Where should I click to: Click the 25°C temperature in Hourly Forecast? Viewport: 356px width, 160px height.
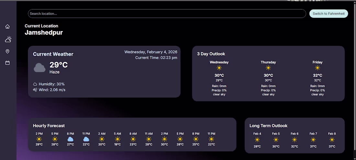click(x=196, y=145)
